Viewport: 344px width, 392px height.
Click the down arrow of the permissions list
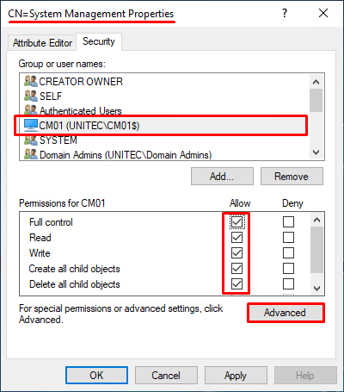pos(316,288)
